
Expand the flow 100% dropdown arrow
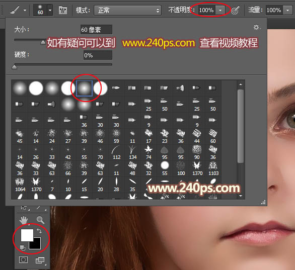click(287, 10)
